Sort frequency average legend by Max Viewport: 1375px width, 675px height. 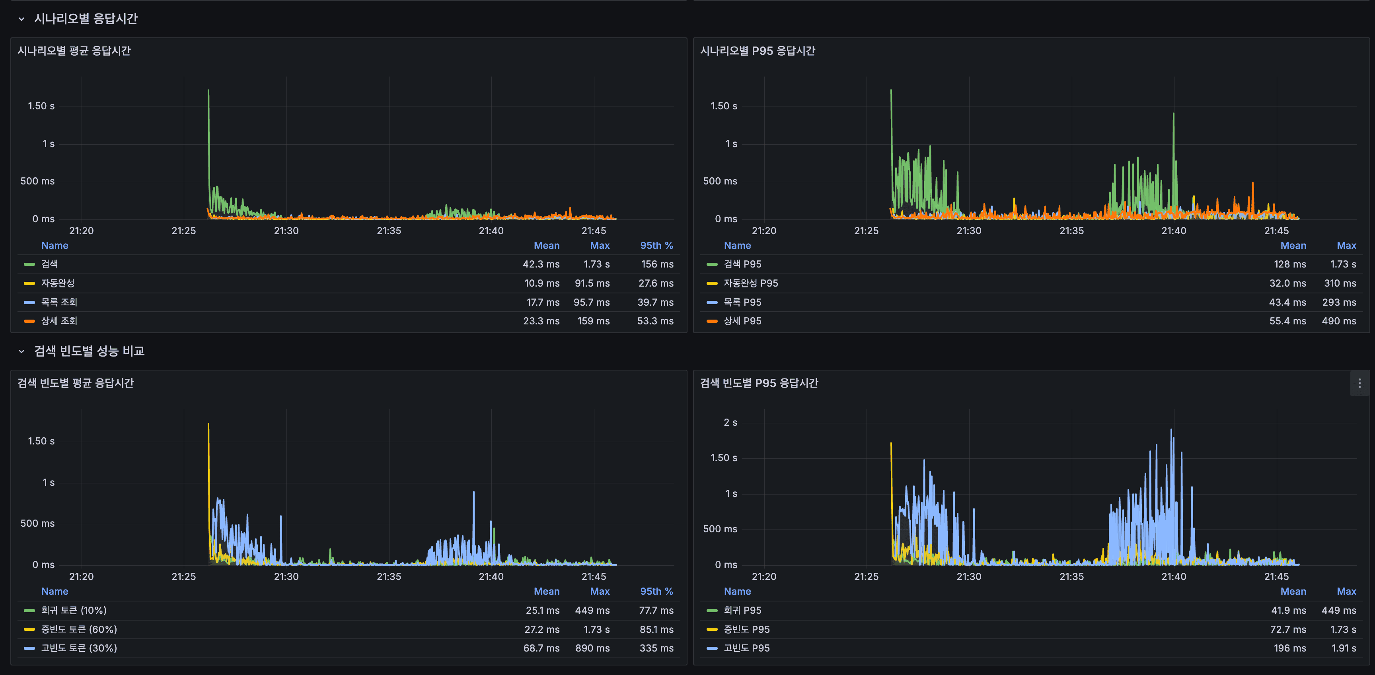click(x=600, y=591)
